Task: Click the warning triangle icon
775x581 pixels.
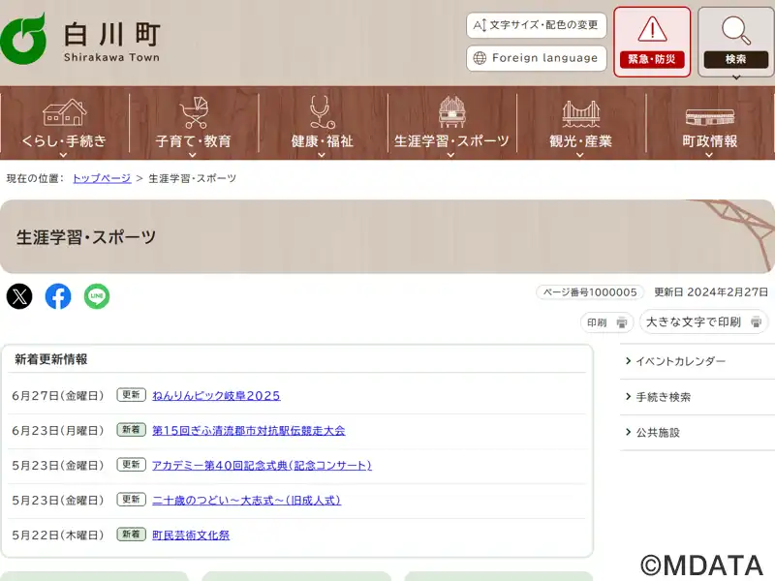Action: tap(652, 29)
